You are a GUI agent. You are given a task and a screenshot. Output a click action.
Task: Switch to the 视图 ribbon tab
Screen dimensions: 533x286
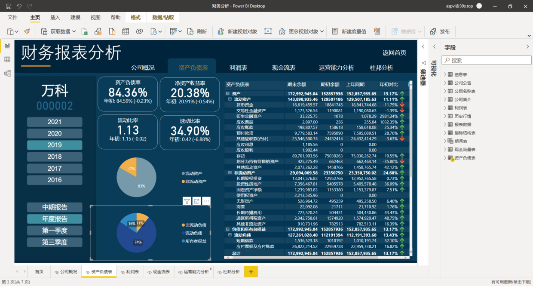(95, 18)
